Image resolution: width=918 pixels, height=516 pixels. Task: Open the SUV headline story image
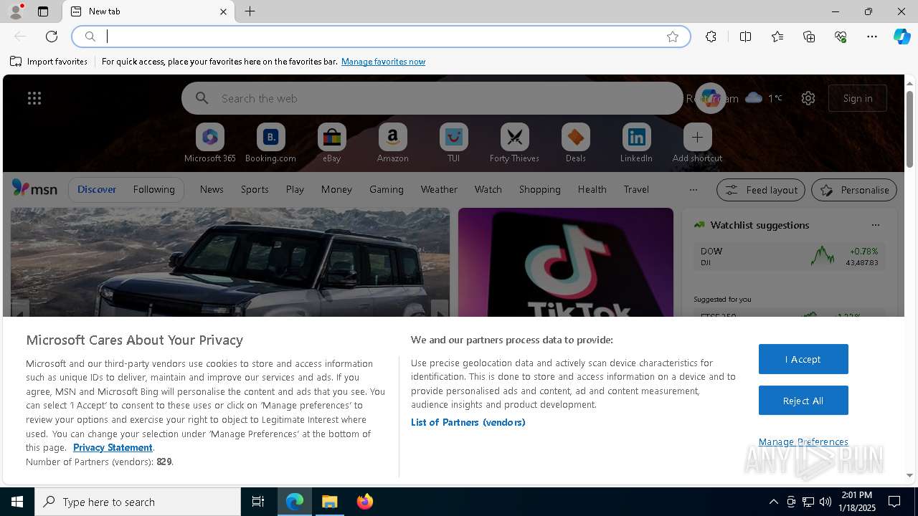(230, 262)
